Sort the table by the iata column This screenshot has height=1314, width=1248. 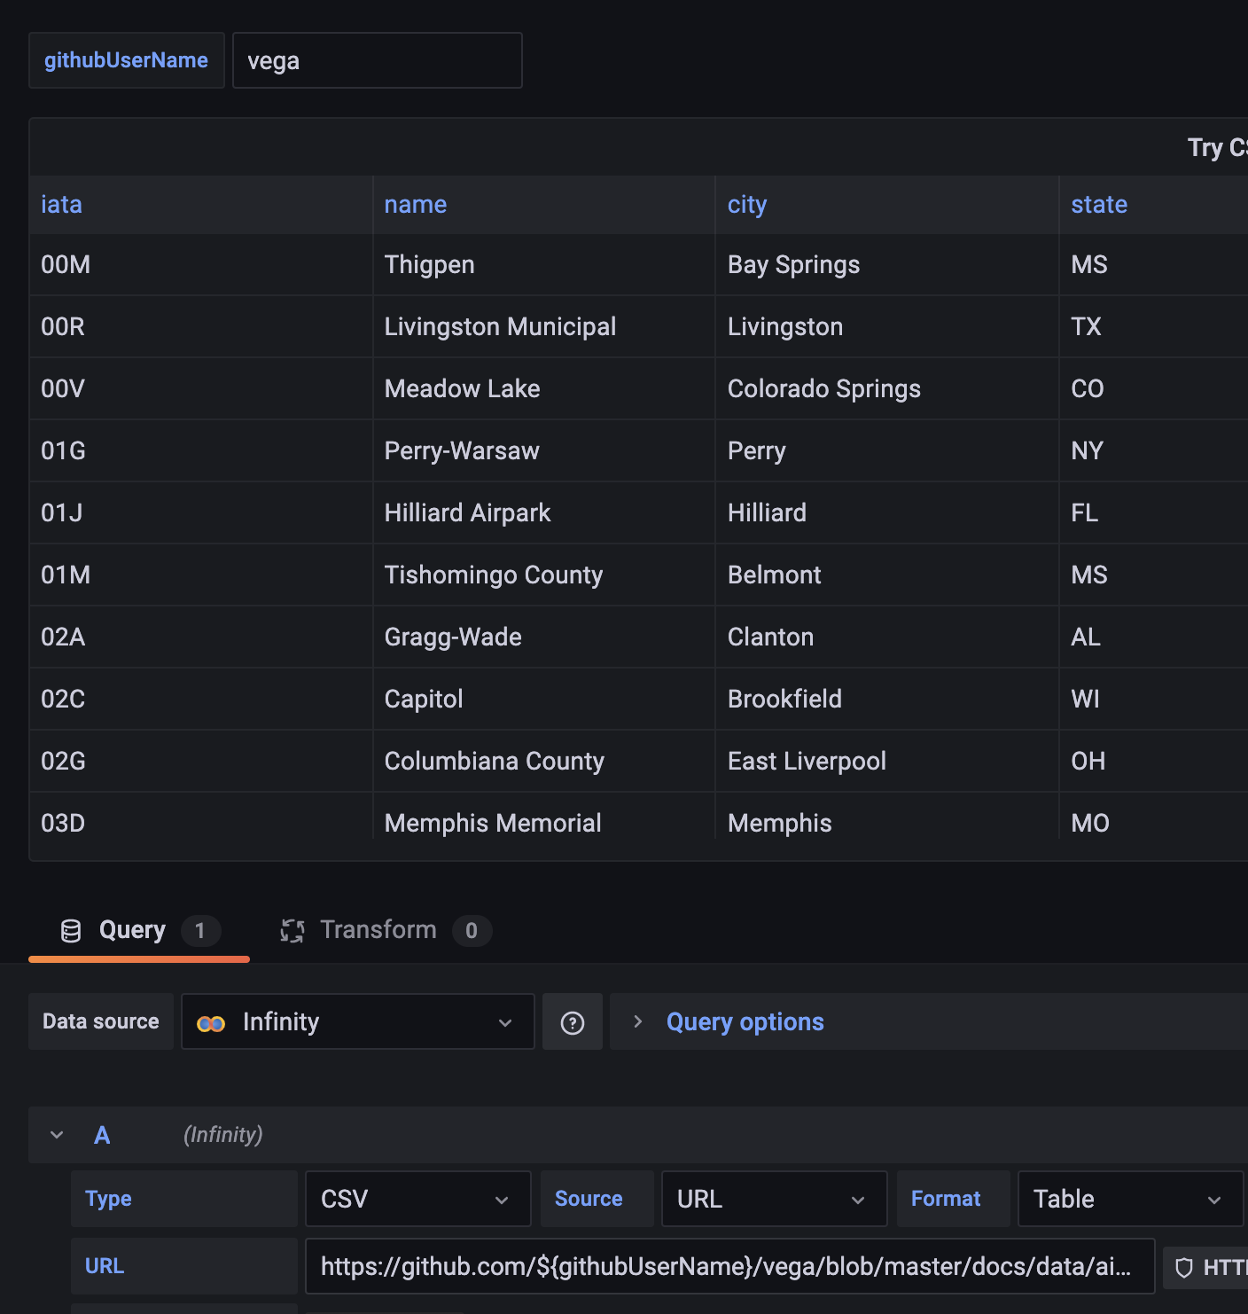(61, 204)
